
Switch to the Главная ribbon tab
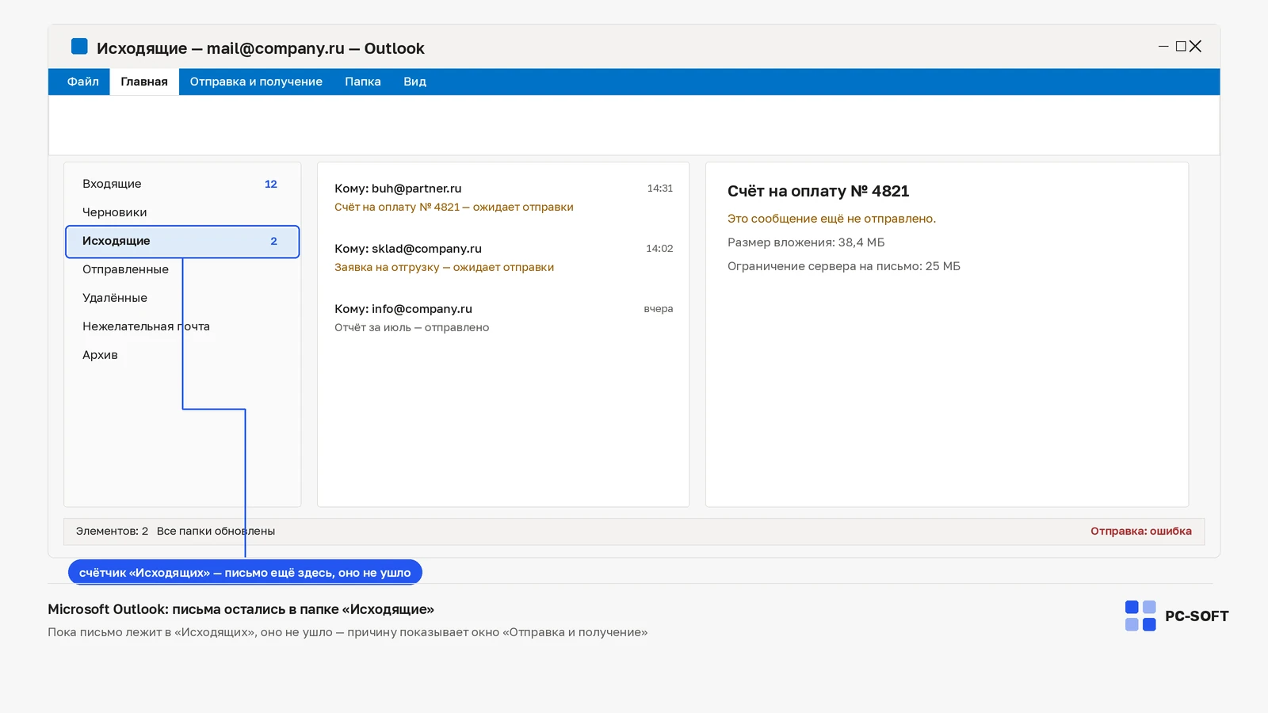coord(144,82)
